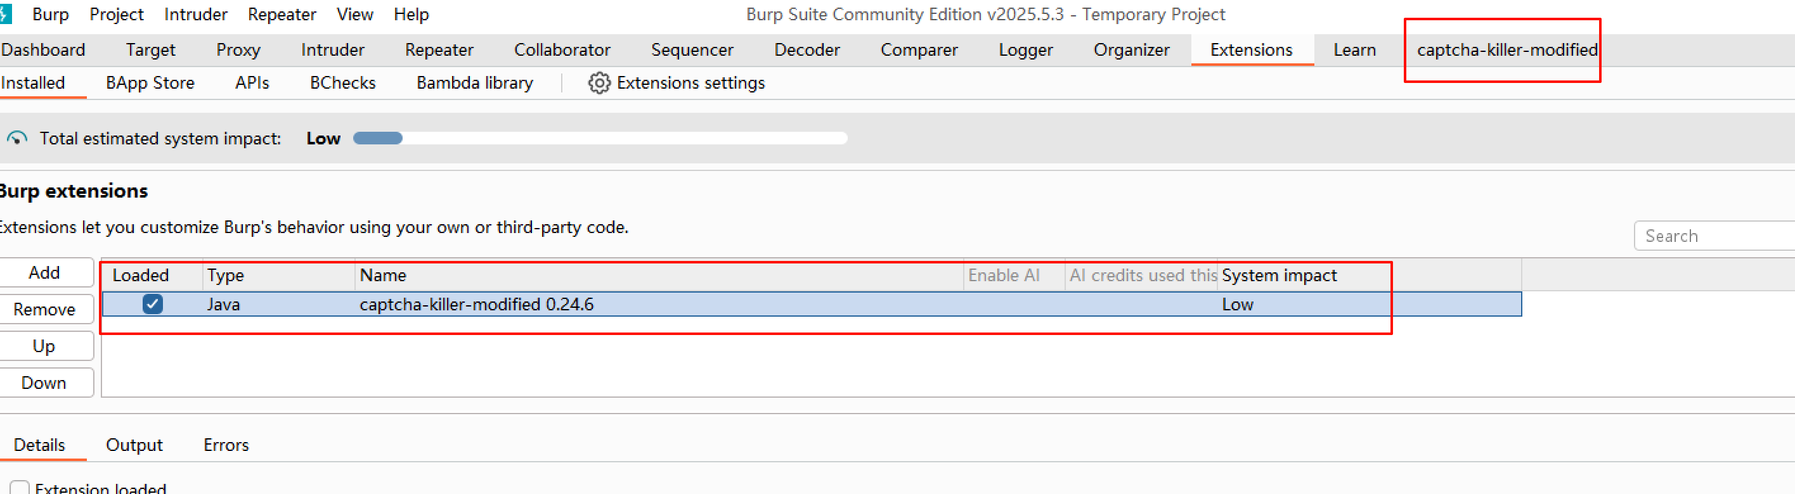Switch to the BApp Store tab
Screen dimensions: 1795x494
point(150,83)
